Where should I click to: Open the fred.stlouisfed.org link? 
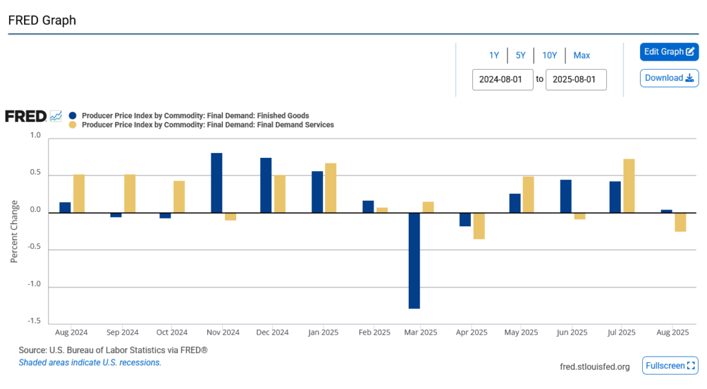(x=594, y=366)
